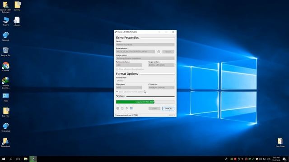Select the rufus.ini file on the desktop
This screenshot has width=289, height=162.
pos(17,21)
